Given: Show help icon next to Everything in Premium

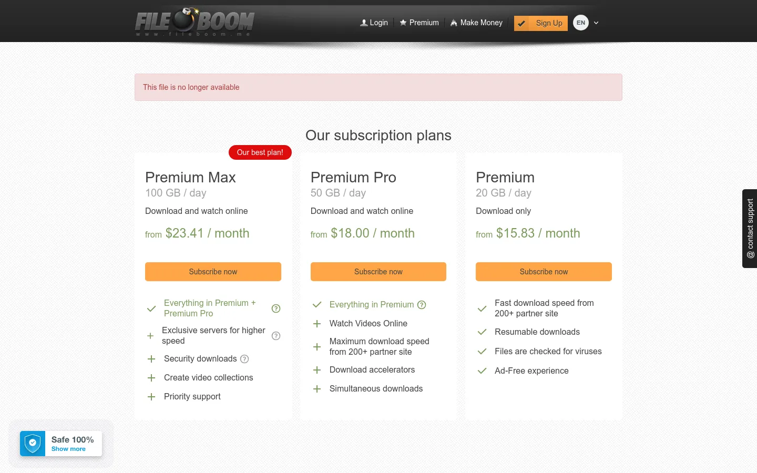Looking at the screenshot, I should pyautogui.click(x=422, y=305).
